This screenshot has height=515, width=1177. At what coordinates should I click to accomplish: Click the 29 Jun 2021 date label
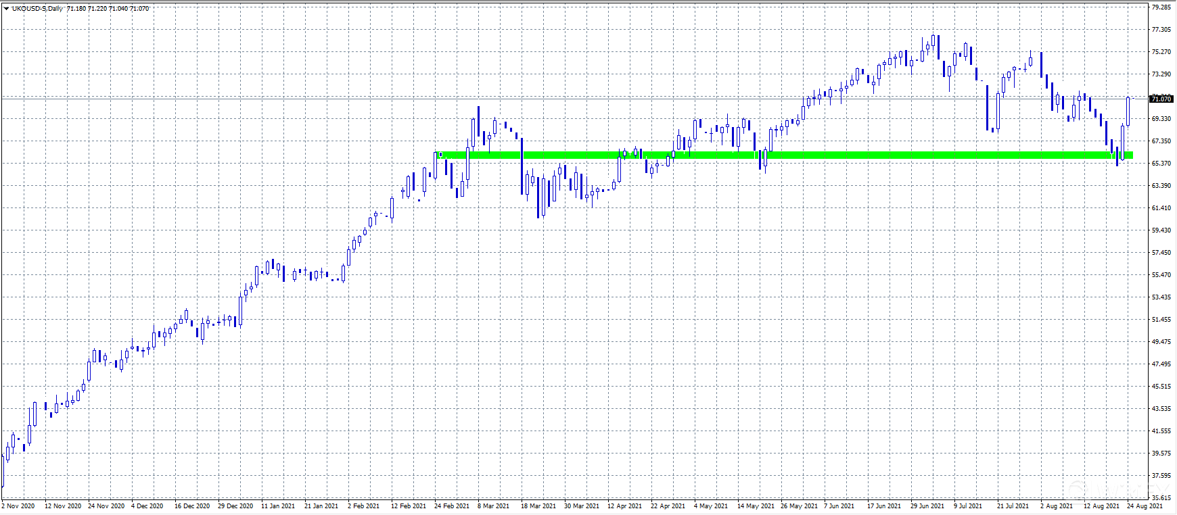(927, 506)
